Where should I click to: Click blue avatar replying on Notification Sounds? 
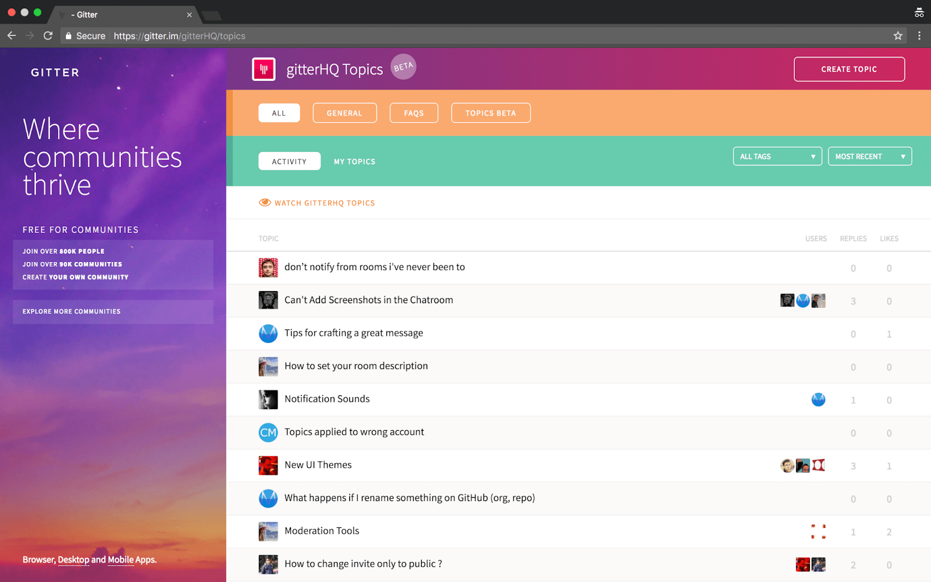818,400
